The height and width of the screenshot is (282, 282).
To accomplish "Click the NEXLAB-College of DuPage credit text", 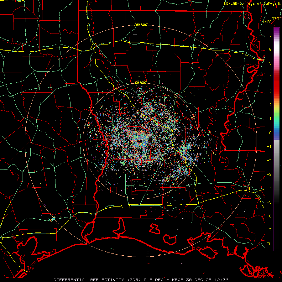I will click(x=251, y=3).
